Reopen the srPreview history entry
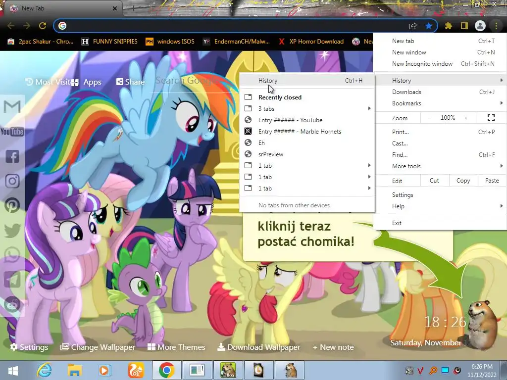 [307, 154]
